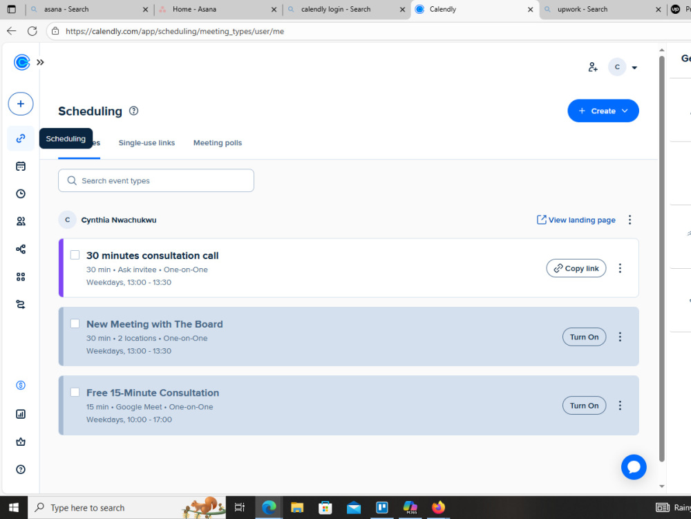Switch to Meeting polls tab
Viewport: 691px width, 519px height.
pos(218,143)
